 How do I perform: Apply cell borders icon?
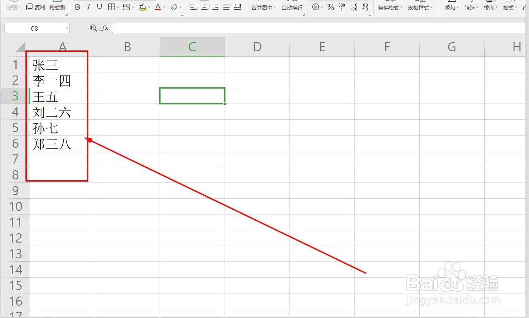(111, 7)
